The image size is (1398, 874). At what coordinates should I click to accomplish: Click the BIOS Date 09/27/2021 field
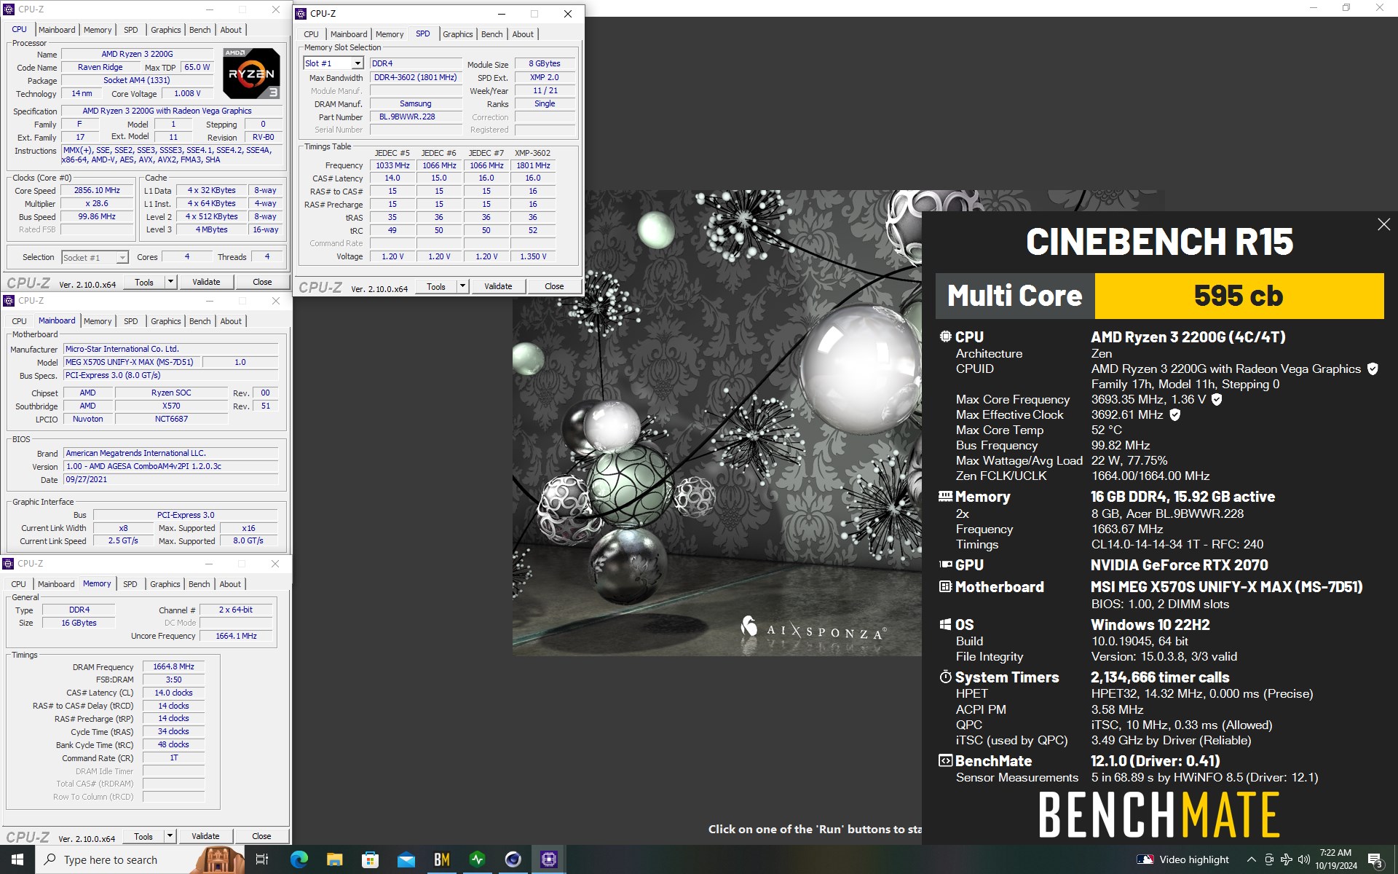point(171,479)
